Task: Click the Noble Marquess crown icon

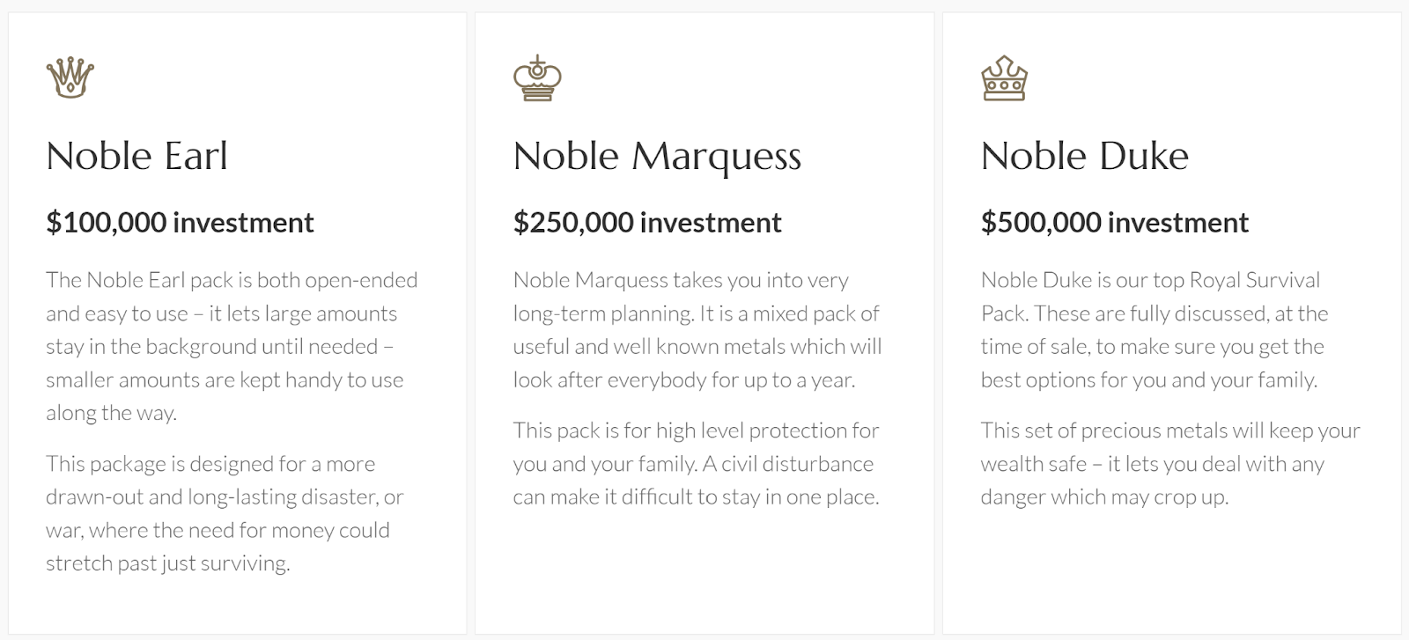Action: coord(537,77)
